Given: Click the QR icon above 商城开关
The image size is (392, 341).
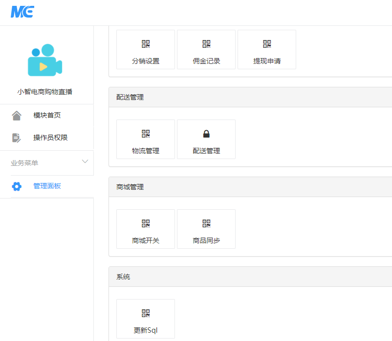Looking at the screenshot, I should click(146, 223).
